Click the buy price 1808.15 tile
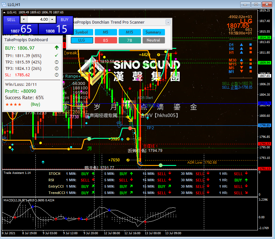The width and height of the screenshot is (275, 239). tap(56, 29)
